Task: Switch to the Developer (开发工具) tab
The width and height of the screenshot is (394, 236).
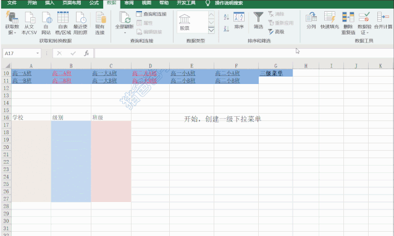Action: tap(186, 3)
